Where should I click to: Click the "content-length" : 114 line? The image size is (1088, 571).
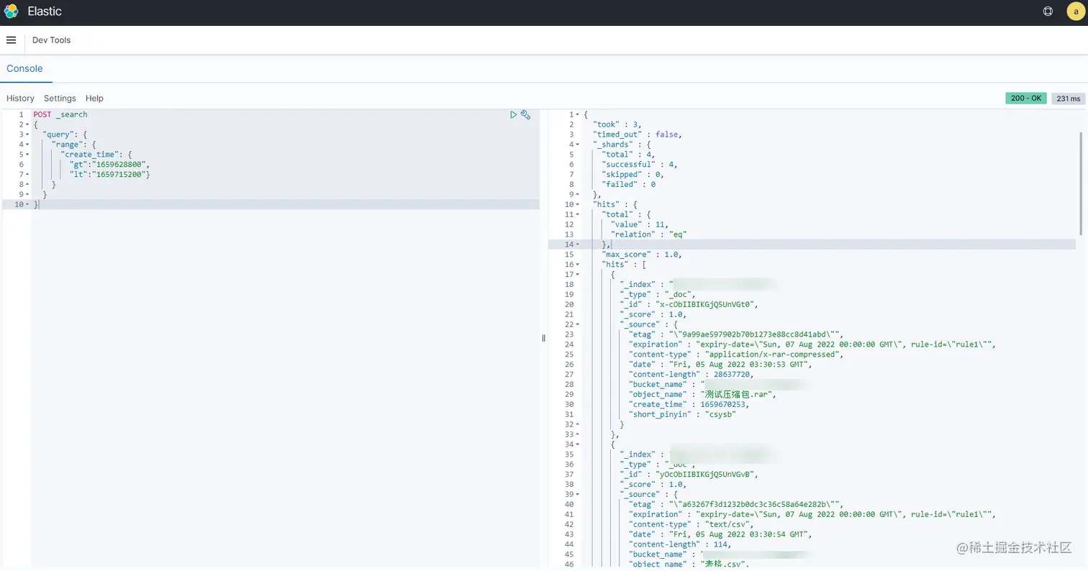coord(681,544)
